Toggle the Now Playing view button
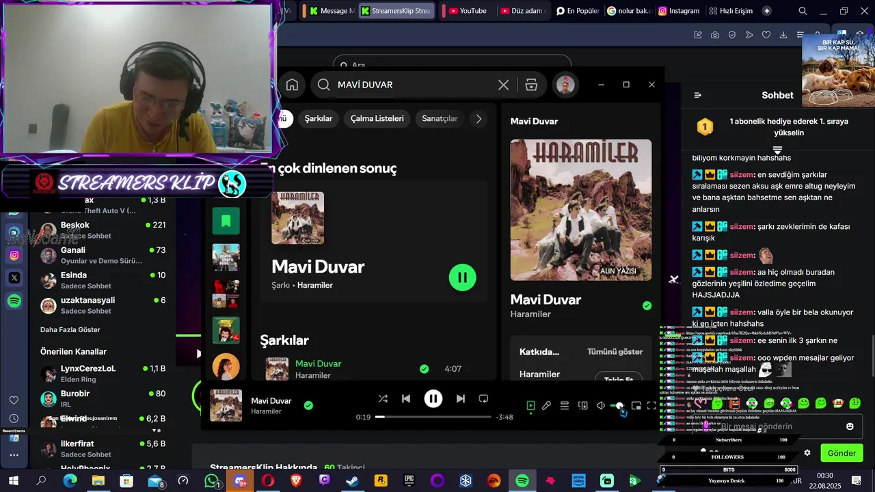This screenshot has height=492, width=875. tap(530, 406)
